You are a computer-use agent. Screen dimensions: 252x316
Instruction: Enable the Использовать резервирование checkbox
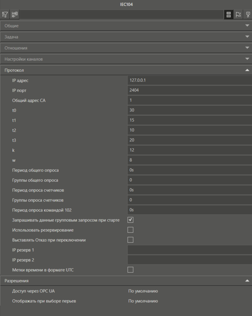pos(130,230)
